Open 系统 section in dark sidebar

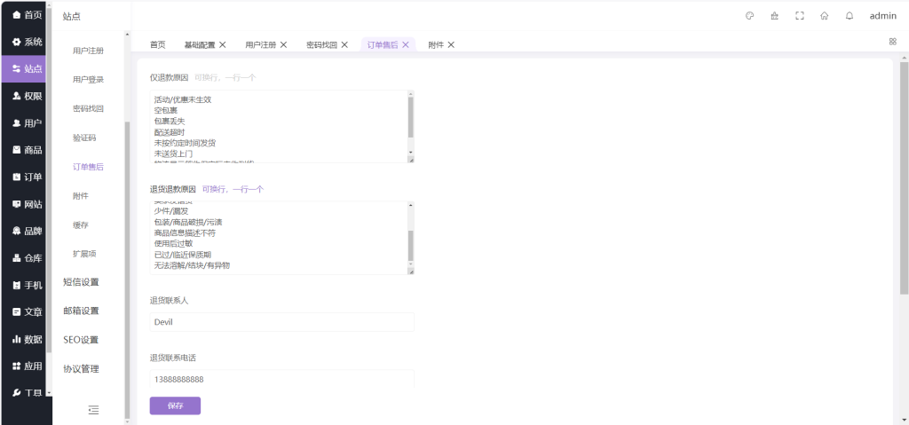27,42
